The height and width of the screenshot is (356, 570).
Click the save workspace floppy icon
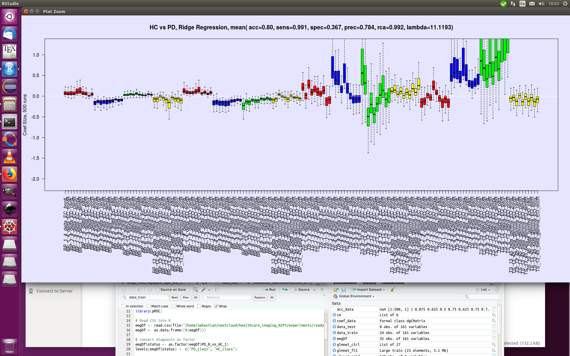point(343,290)
